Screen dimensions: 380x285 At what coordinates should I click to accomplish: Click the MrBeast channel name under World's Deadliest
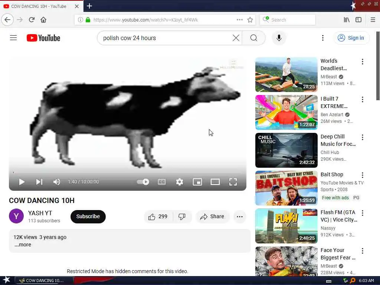coord(329,76)
